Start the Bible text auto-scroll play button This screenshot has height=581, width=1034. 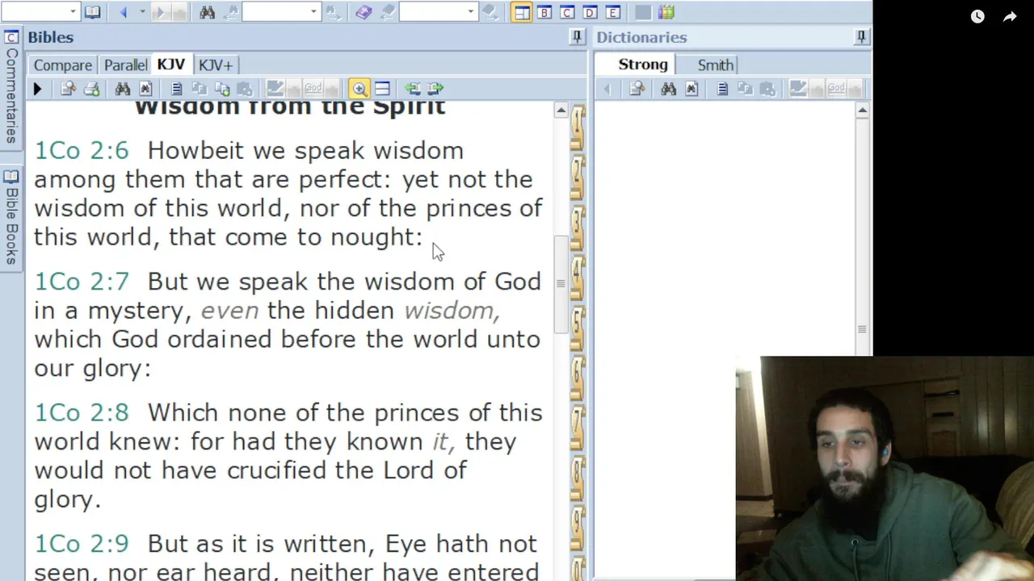coord(37,89)
